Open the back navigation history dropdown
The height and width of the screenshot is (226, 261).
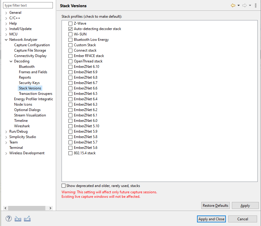click(238, 5)
